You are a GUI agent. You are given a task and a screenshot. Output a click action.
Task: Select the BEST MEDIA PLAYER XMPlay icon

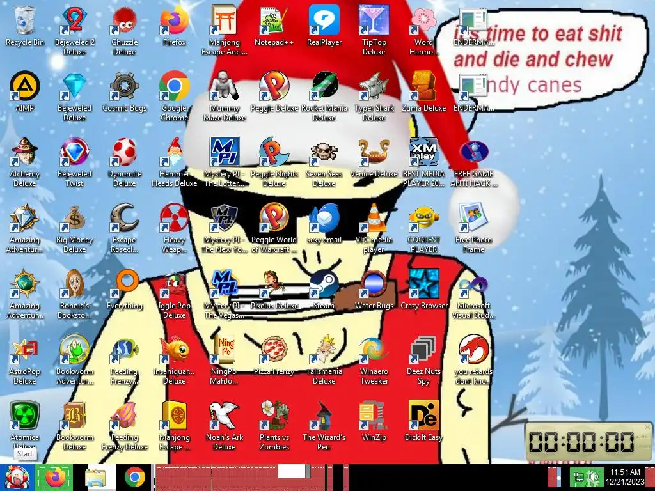pyautogui.click(x=423, y=162)
